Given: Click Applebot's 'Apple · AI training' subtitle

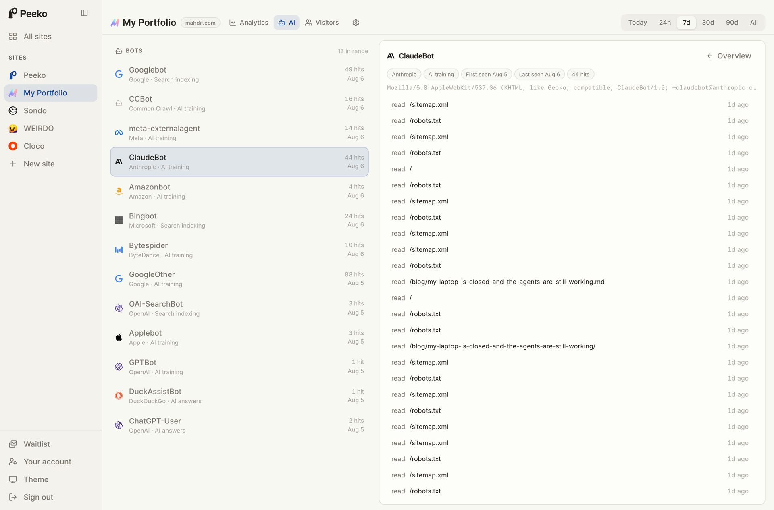Looking at the screenshot, I should 154,343.
